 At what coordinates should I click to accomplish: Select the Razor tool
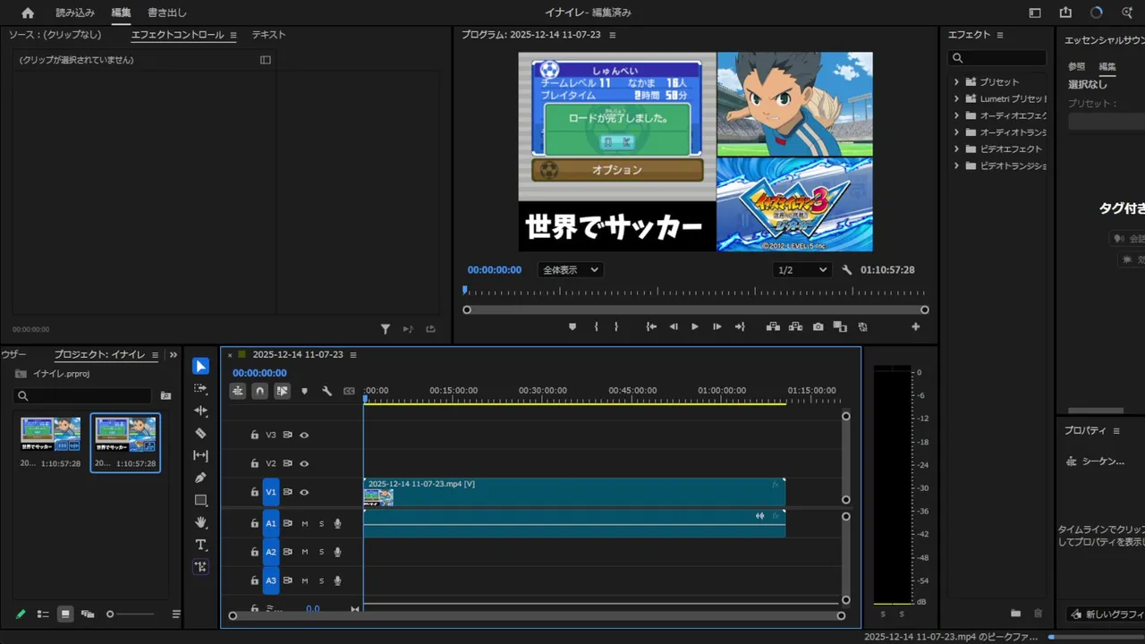pyautogui.click(x=200, y=433)
